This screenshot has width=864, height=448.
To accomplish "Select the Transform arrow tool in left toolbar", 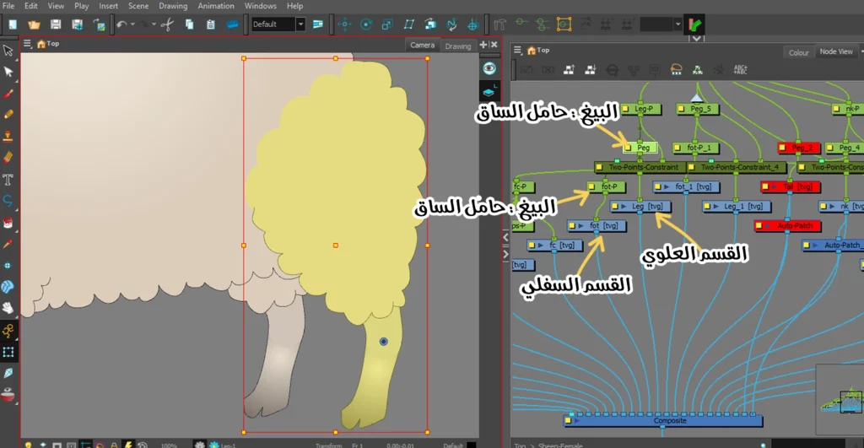I will point(8,51).
